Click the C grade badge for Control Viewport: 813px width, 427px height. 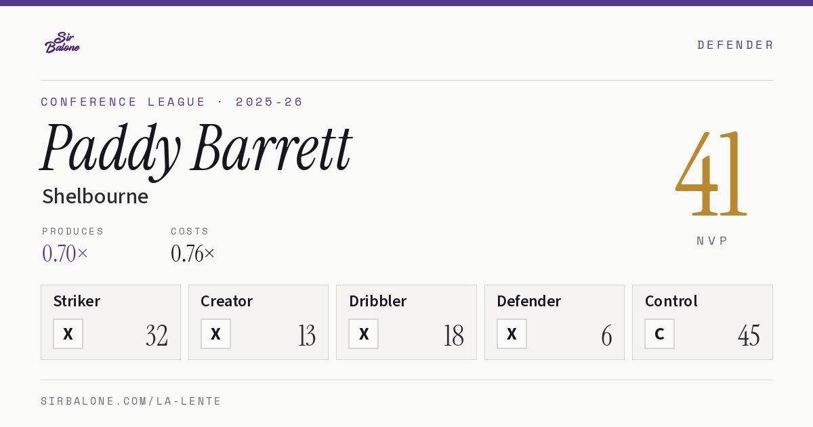coord(659,333)
